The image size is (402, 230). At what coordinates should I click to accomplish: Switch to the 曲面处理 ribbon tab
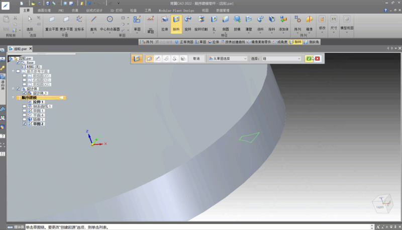click(x=44, y=10)
